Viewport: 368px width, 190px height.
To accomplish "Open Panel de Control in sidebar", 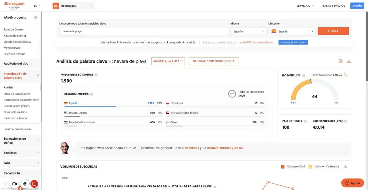I will 14,30.
